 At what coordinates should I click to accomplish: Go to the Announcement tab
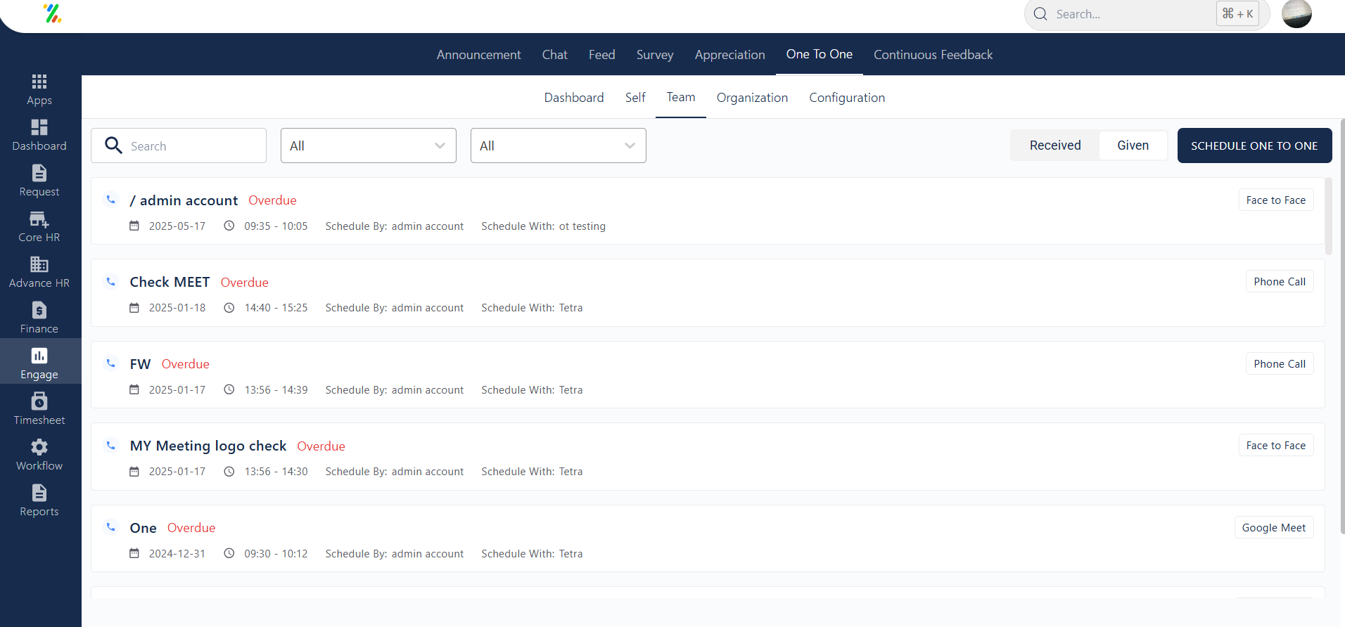(479, 55)
